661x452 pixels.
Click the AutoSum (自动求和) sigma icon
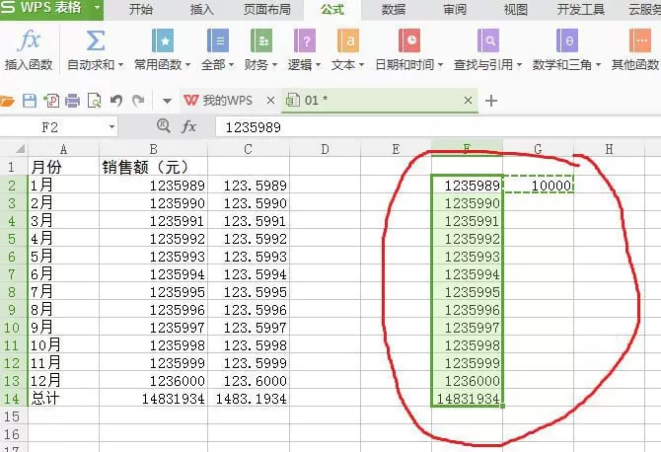click(x=96, y=40)
